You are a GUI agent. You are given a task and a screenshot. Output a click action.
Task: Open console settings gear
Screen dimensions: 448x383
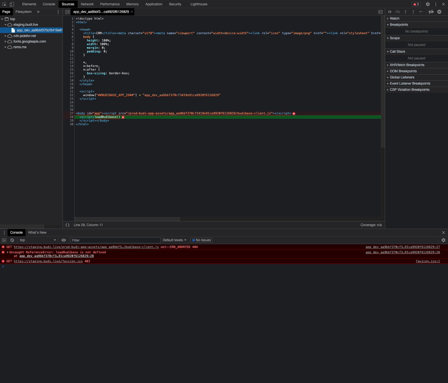click(x=444, y=240)
